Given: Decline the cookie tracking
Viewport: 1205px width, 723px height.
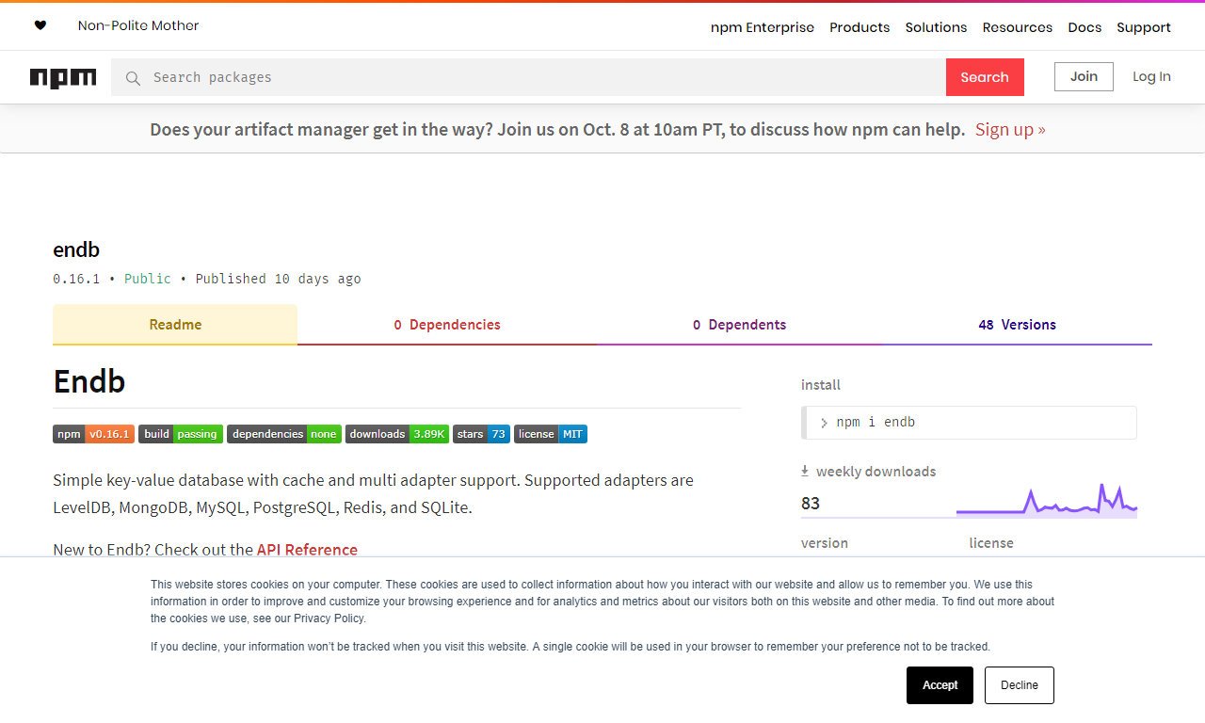Looking at the screenshot, I should pos(1020,685).
